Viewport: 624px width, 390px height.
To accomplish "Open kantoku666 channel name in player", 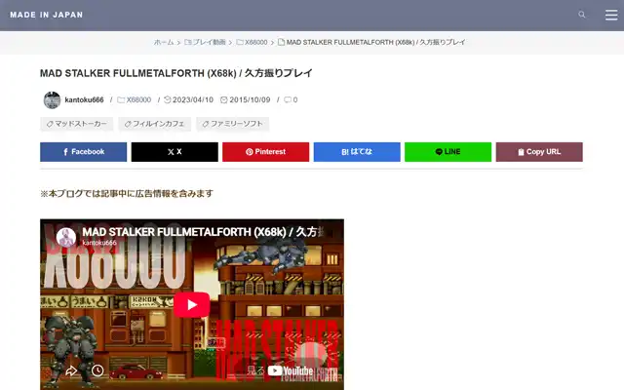I will [99, 243].
